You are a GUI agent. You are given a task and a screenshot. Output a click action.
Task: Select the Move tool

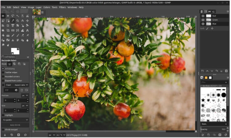tap(27, 21)
